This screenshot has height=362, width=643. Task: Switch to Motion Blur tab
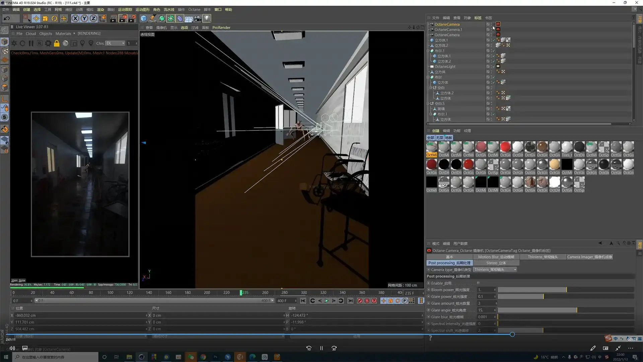tap(496, 257)
